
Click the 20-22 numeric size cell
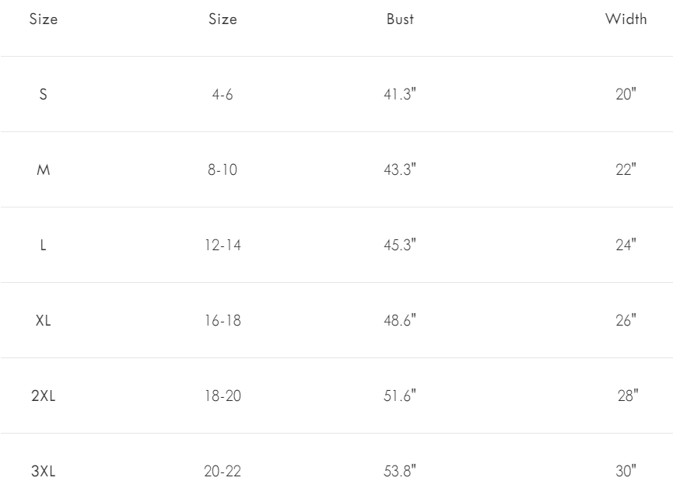coord(223,471)
